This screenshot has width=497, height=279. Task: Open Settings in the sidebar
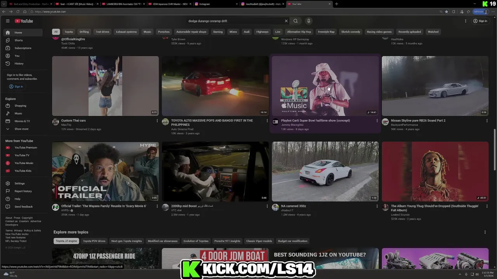click(23, 183)
